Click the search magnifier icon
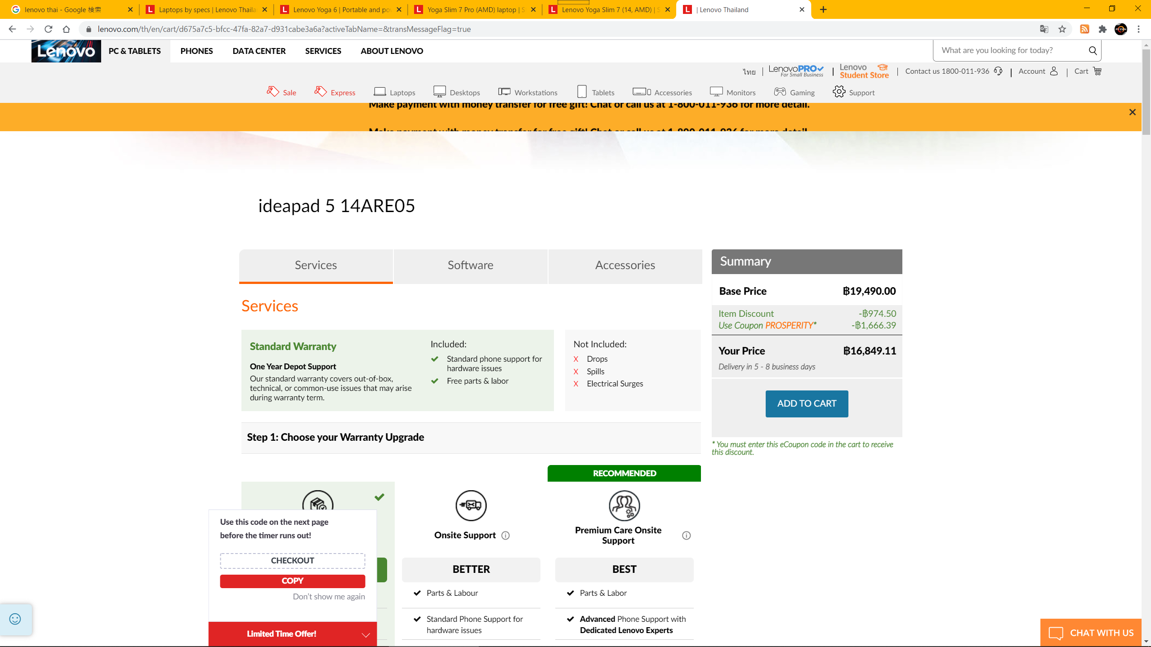1151x647 pixels. 1093,50
